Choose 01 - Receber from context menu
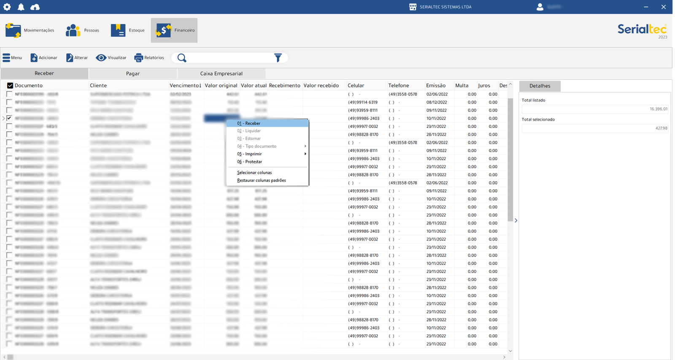 267,123
